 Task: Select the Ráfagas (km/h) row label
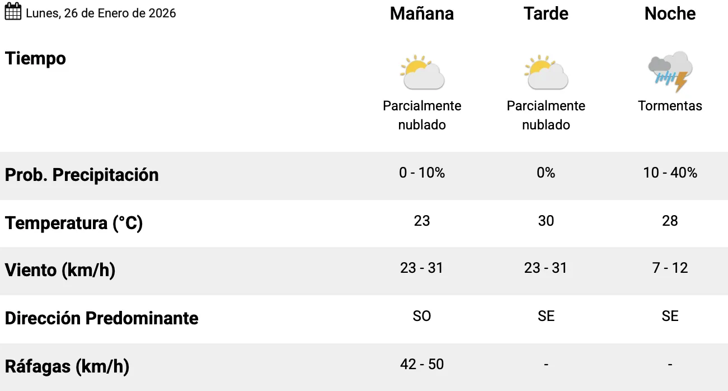67,366
